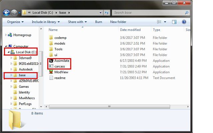Select PerfLogs folder in tree
The height and width of the screenshot is (133, 213).
25,104
